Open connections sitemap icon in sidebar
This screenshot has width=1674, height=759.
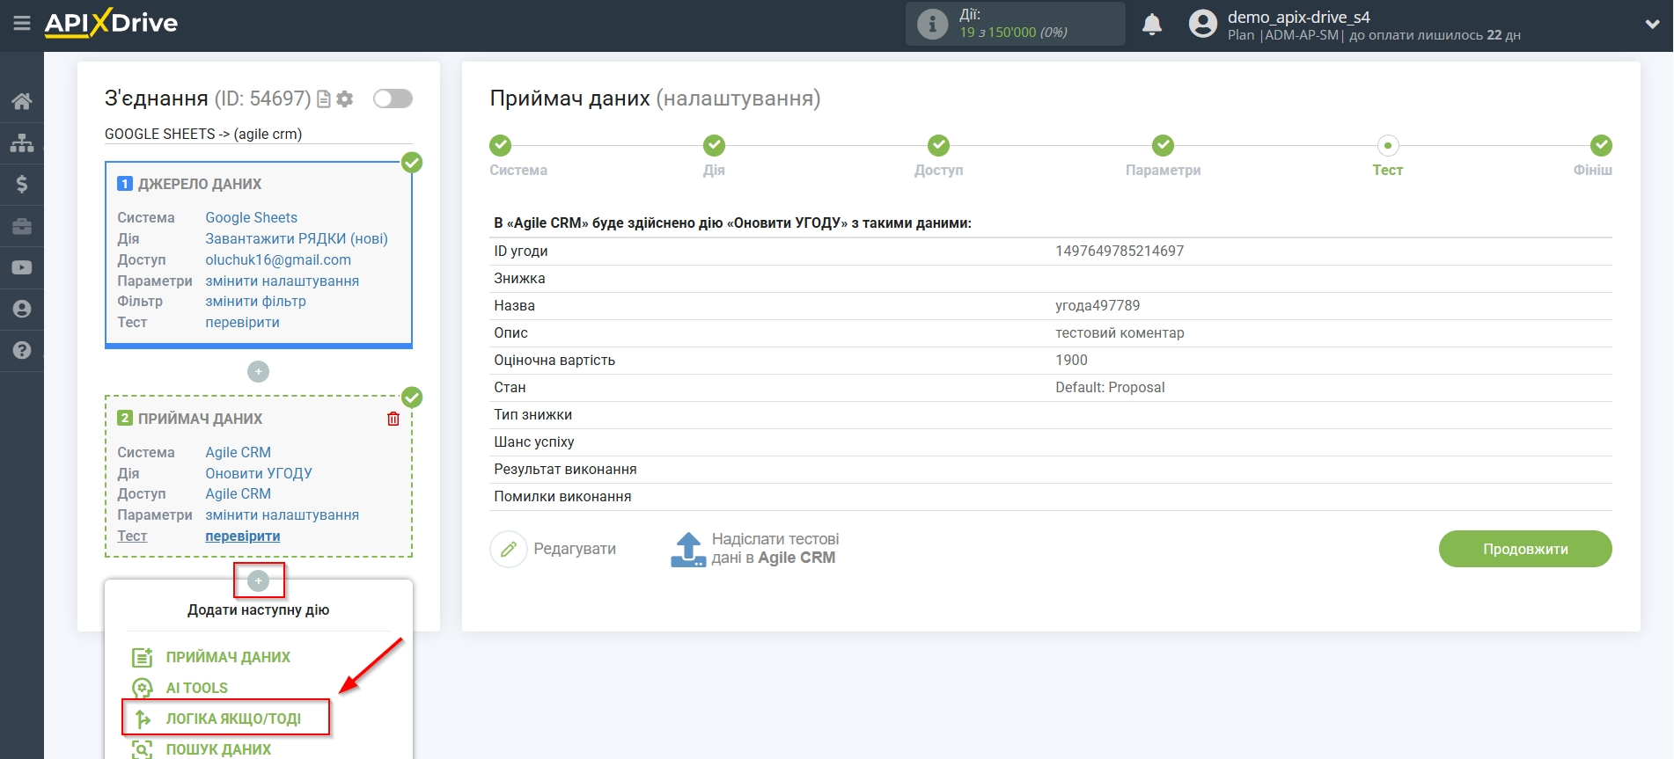point(22,142)
